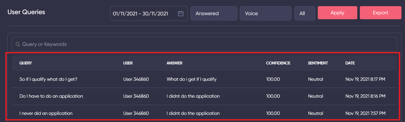Sort by the USER column header
The width and height of the screenshot is (405, 122).
(x=128, y=63)
